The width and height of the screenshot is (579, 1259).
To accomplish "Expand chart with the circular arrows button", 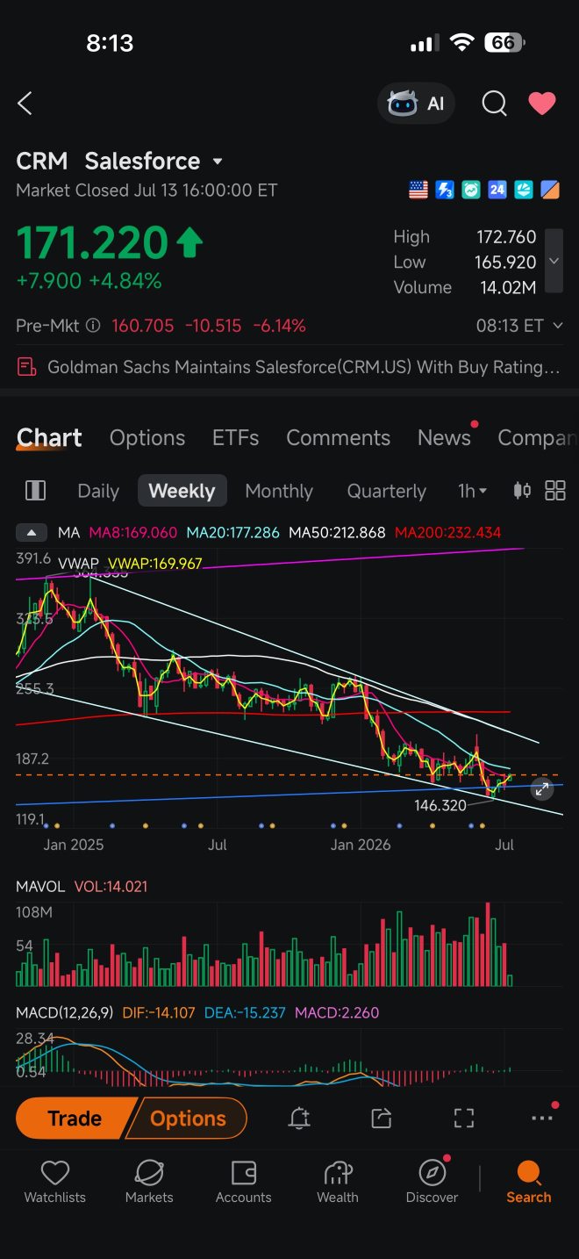I will pyautogui.click(x=542, y=789).
